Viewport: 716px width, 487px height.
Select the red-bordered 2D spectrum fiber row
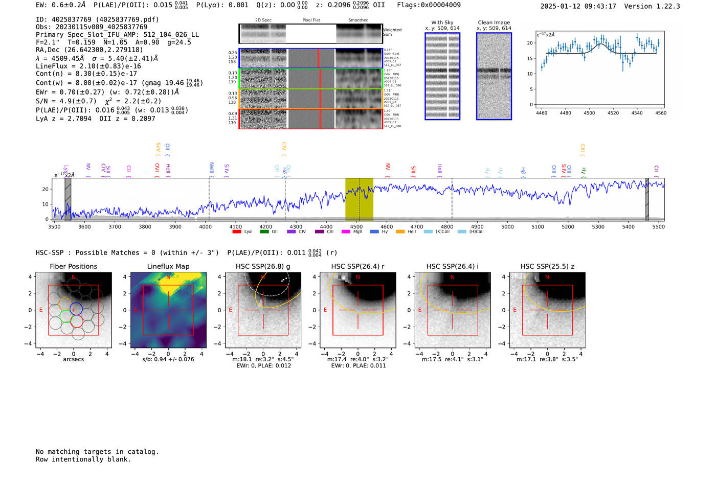(310, 119)
